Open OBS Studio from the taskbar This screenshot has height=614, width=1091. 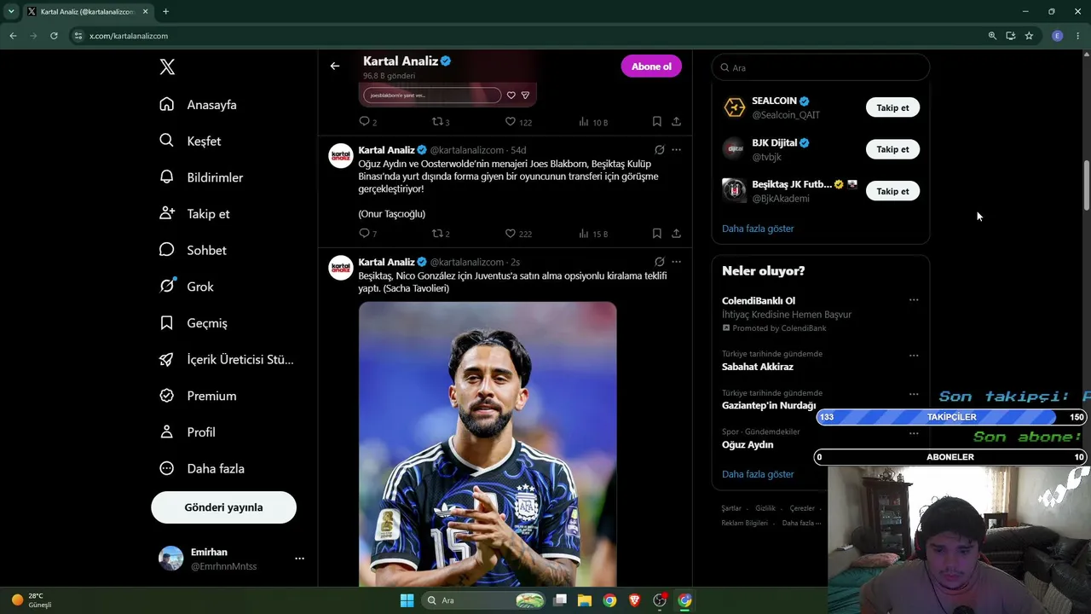(659, 600)
